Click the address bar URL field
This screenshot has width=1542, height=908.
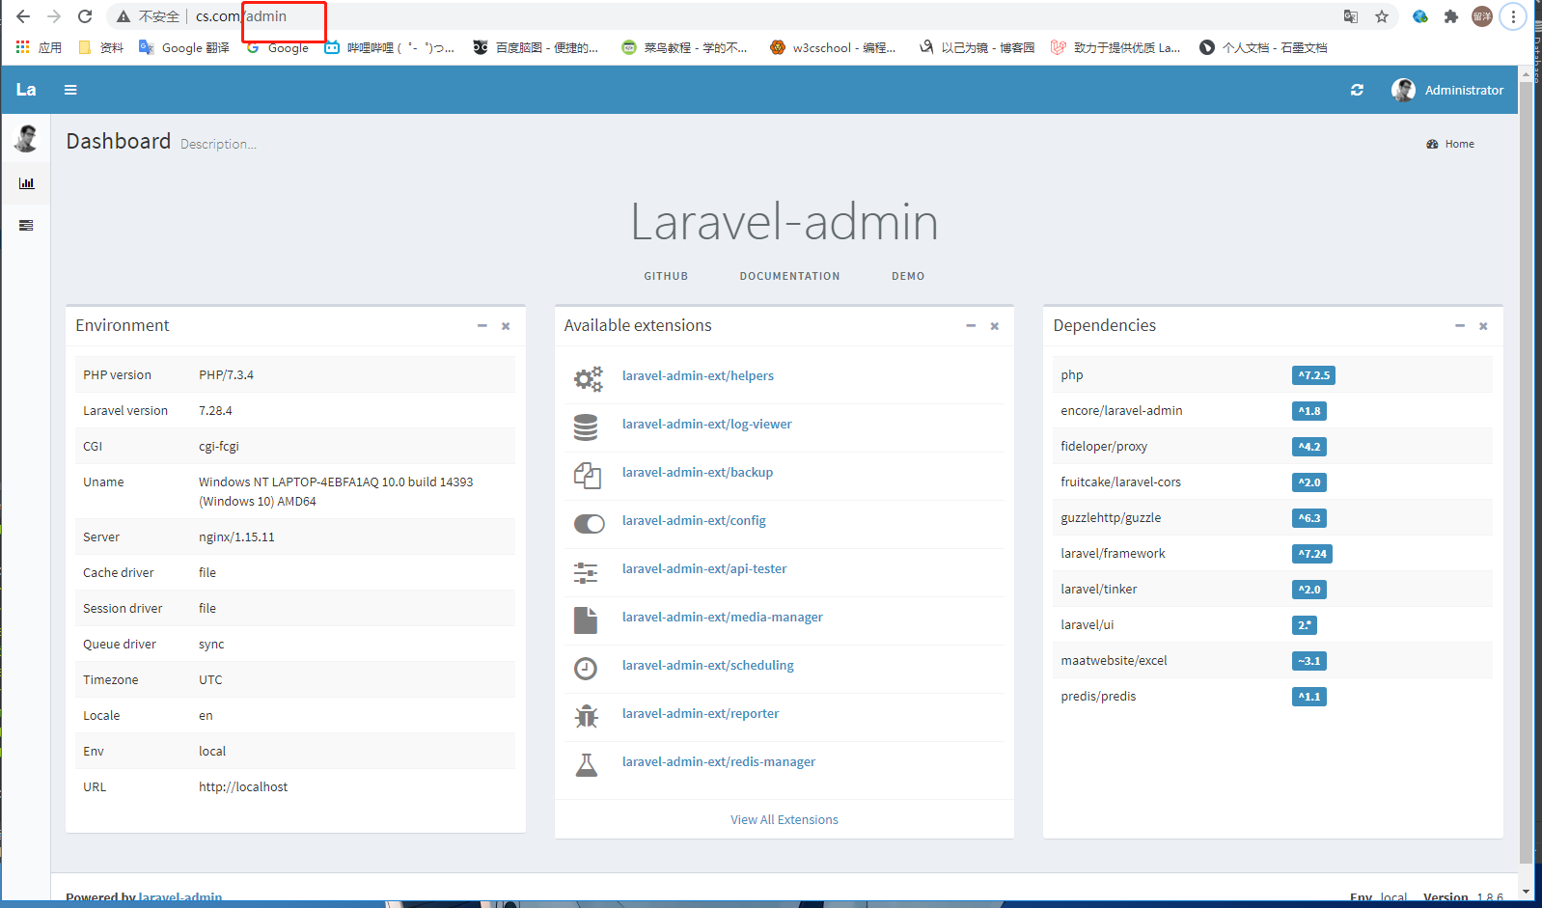pos(753,16)
